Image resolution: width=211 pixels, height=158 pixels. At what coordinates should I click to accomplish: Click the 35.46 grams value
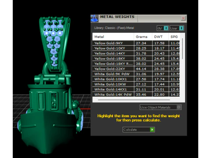coord(141,94)
